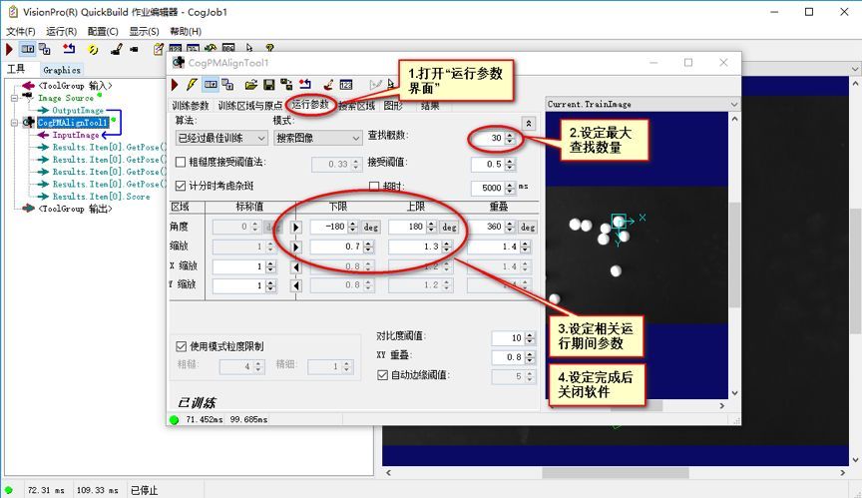The image size is (862, 498).
Task: Toggle the 角度 row range arrow button
Action: pyautogui.click(x=295, y=227)
